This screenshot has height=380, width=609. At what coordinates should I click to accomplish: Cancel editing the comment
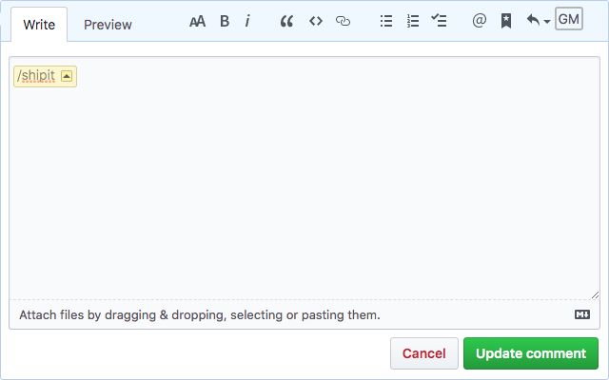coord(423,353)
